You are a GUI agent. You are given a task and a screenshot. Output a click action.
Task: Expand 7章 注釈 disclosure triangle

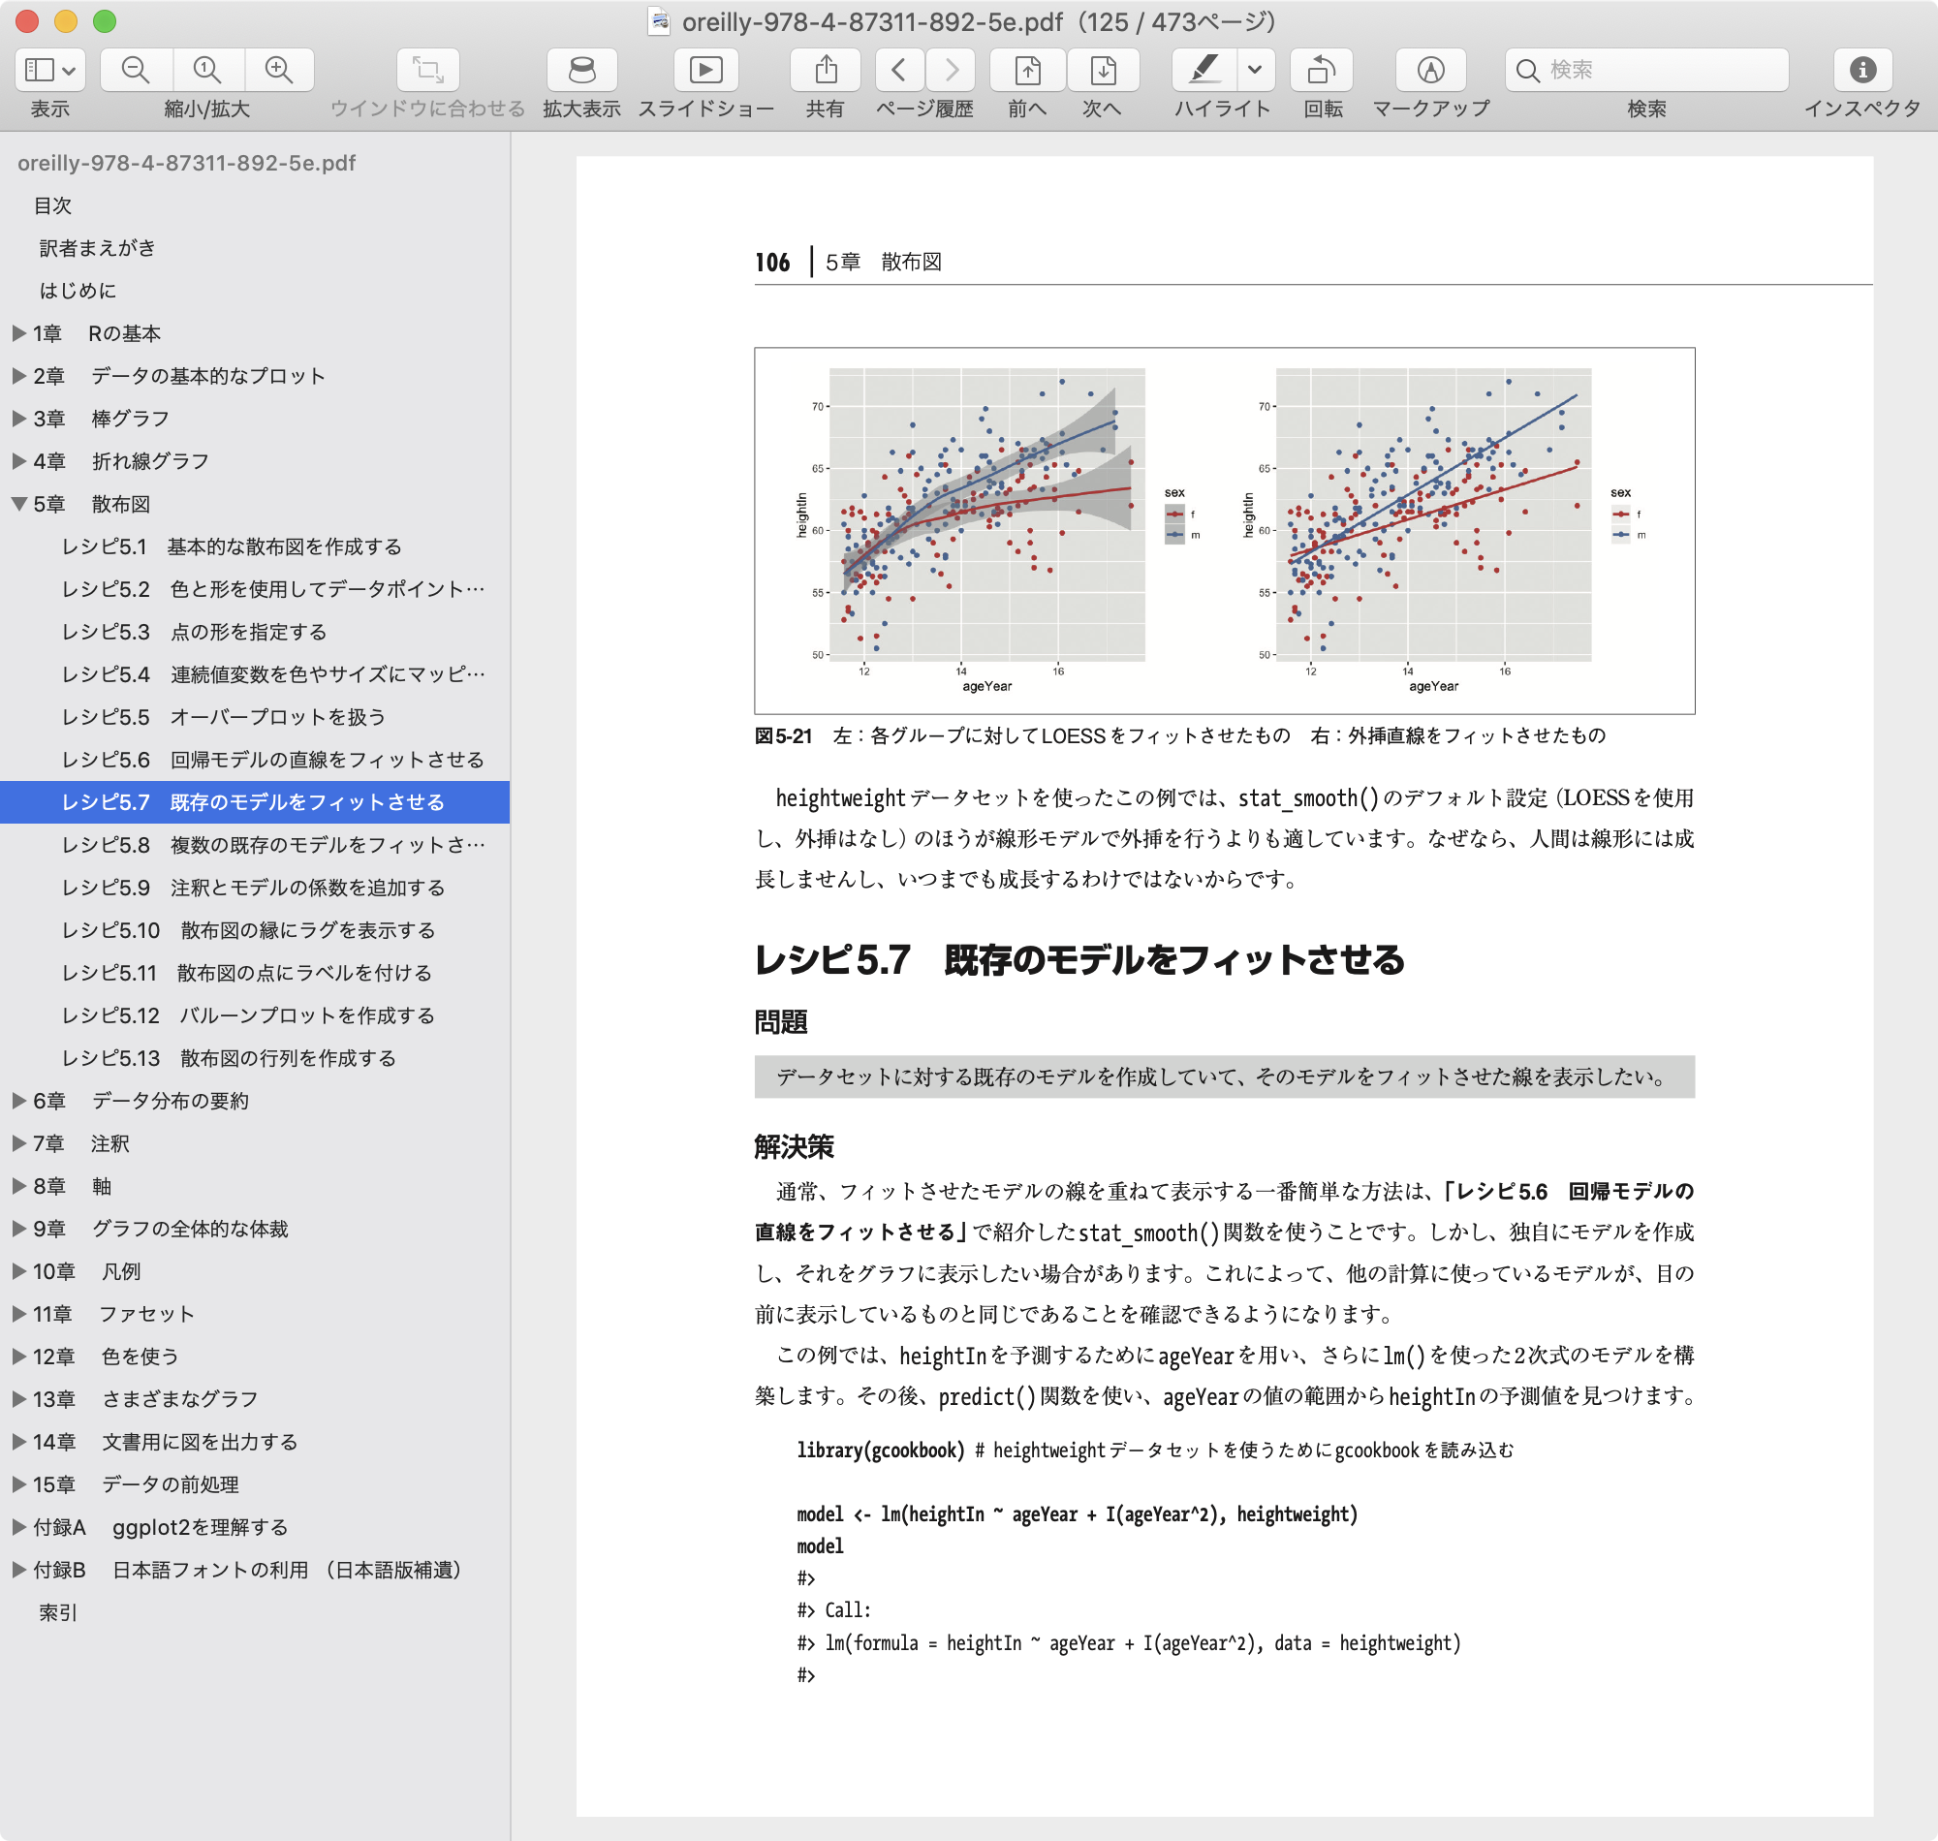[18, 1143]
